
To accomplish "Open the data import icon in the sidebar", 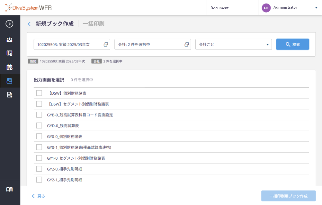I will [x=9, y=39].
